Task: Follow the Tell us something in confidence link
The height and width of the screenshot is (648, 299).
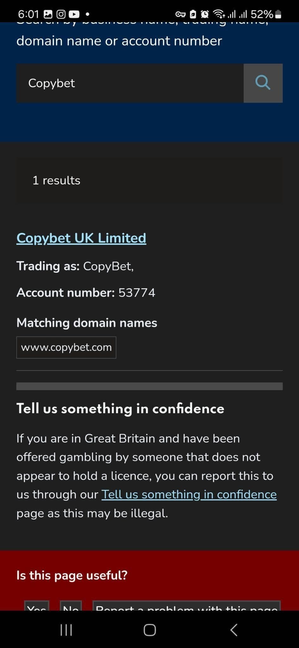Action: pos(189,494)
